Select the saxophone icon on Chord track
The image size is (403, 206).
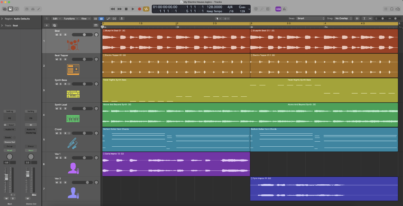click(x=73, y=143)
